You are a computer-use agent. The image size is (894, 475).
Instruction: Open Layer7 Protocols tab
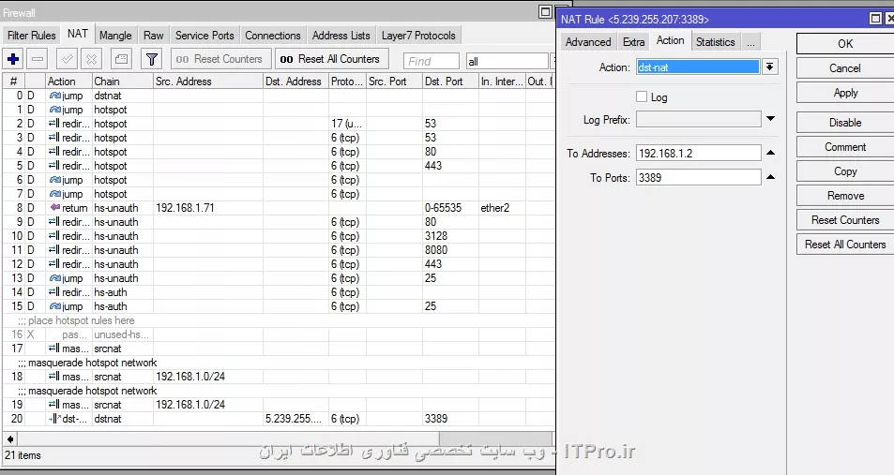pyautogui.click(x=418, y=36)
